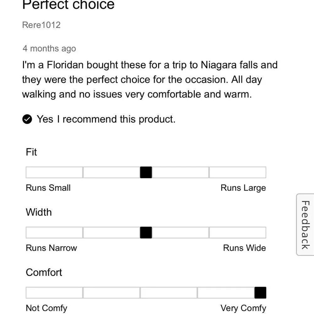Click the Yes I recommend this product text
Image resolution: width=314 pixels, height=314 pixels.
point(106,119)
